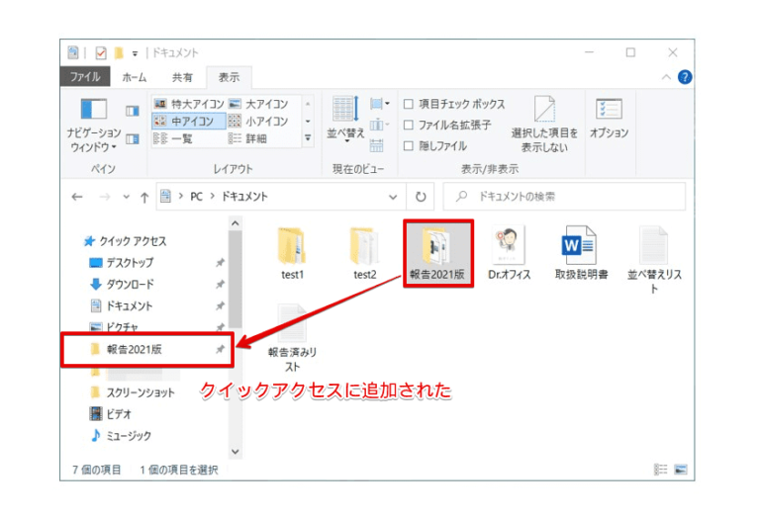The width and height of the screenshot is (760, 518).
Task: Collapse the ribbon with the chevron
Action: coord(666,77)
